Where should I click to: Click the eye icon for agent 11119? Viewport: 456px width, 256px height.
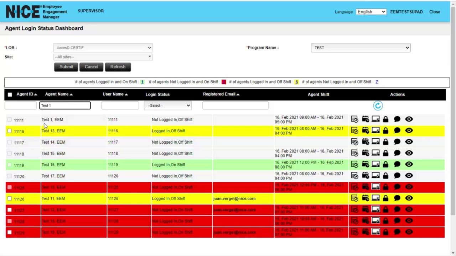[x=409, y=165]
